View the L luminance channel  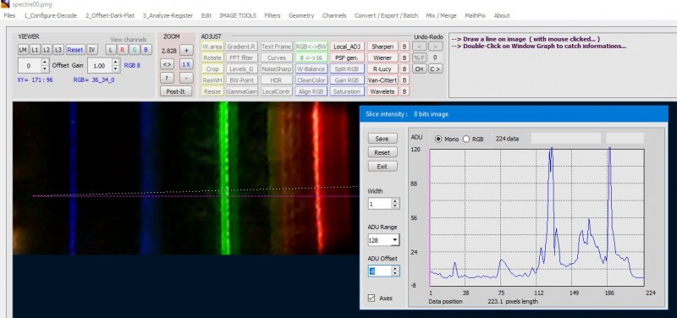pos(111,50)
